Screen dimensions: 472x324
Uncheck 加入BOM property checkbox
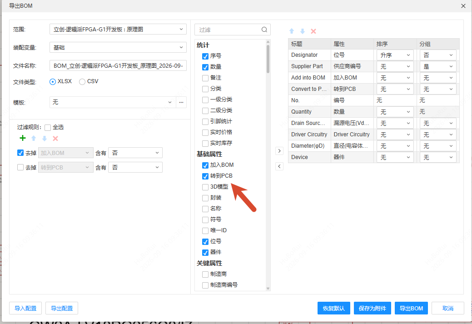[x=205, y=165]
